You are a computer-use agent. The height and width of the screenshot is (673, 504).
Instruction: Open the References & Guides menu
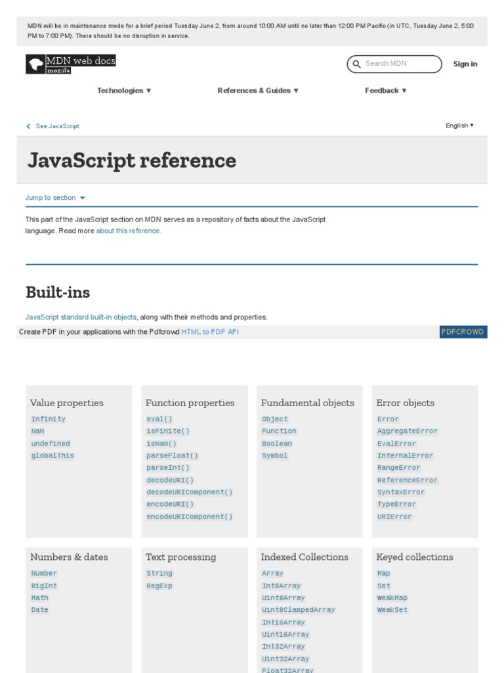coord(257,91)
